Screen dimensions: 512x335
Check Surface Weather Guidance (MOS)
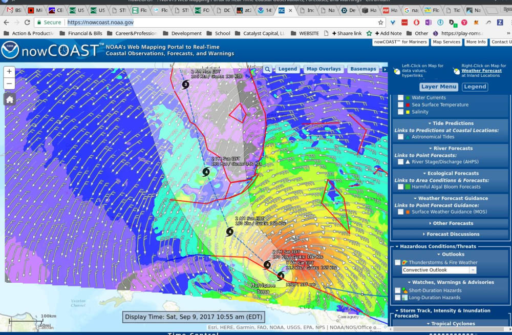click(400, 212)
